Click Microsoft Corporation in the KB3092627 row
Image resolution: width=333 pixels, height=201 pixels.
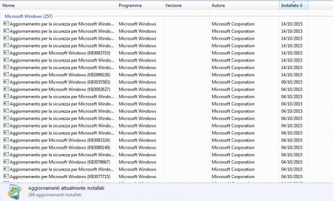pos(233,89)
